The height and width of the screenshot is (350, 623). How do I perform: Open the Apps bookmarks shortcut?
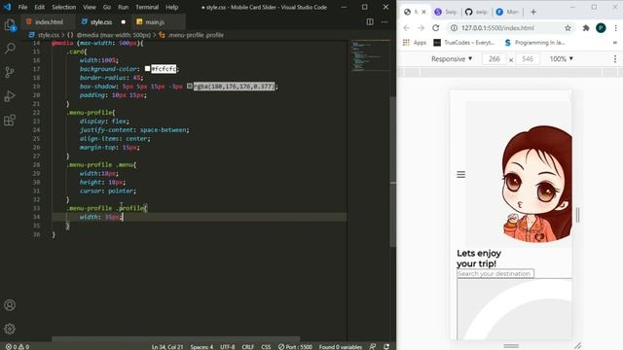415,43
